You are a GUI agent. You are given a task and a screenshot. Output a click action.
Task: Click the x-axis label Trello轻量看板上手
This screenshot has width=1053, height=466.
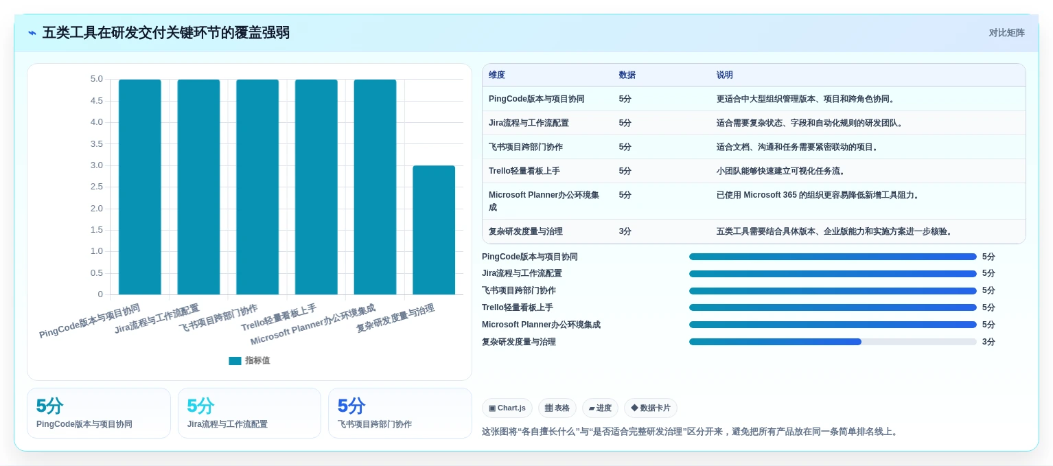(279, 318)
